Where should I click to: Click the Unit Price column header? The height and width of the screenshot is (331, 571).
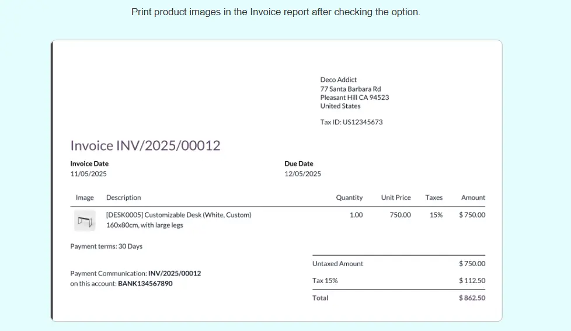396,197
